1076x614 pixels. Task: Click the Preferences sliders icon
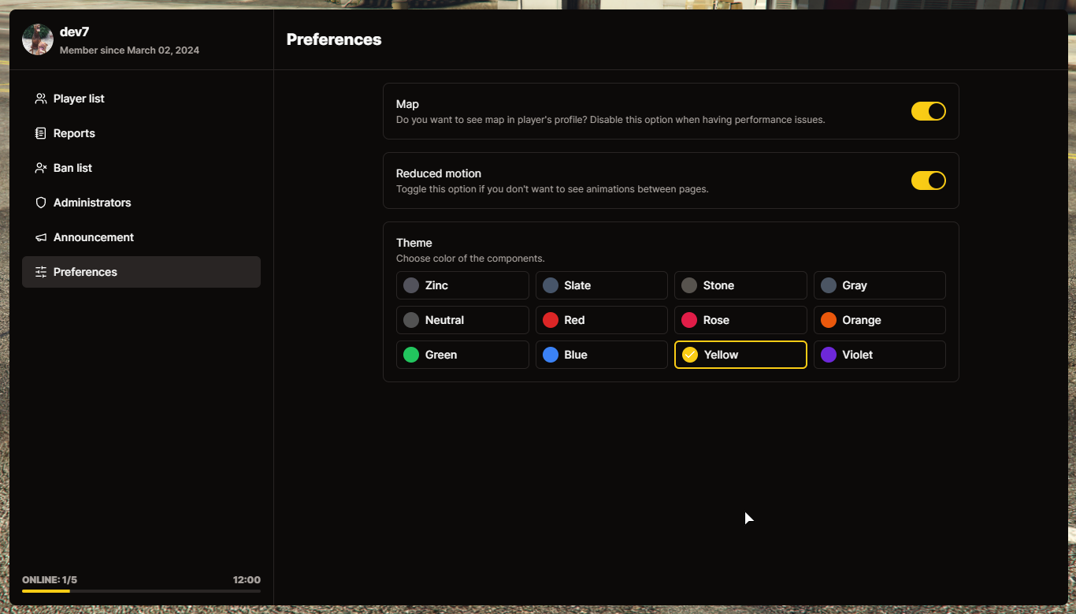point(41,272)
